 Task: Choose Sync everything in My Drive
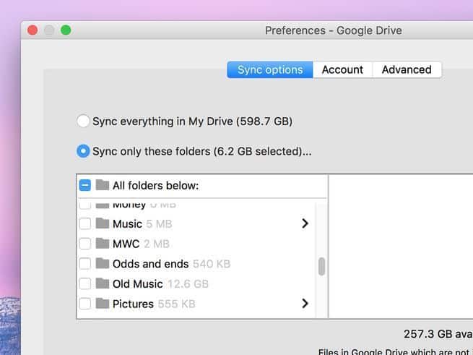point(84,121)
